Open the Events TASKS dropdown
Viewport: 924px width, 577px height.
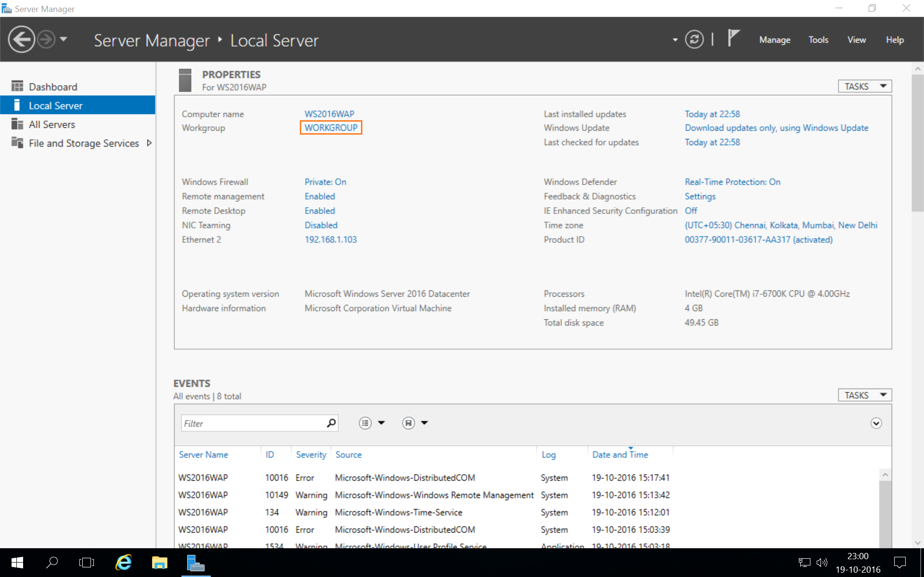[865, 395]
